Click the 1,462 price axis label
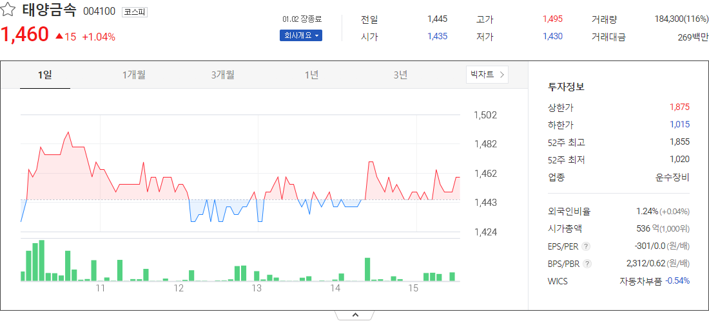This screenshot has height=321, width=709. pyautogui.click(x=485, y=174)
